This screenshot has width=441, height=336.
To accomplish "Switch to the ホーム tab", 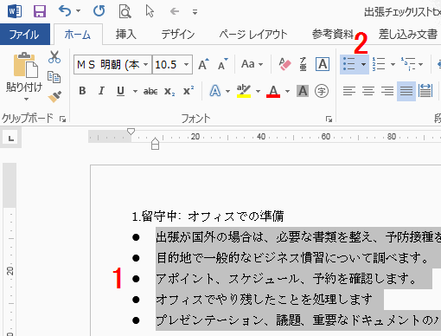I will [x=78, y=35].
